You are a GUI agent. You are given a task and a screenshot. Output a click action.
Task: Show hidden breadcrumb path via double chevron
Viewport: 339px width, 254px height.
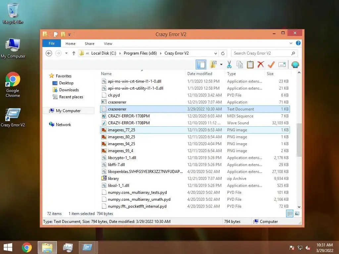87,53
